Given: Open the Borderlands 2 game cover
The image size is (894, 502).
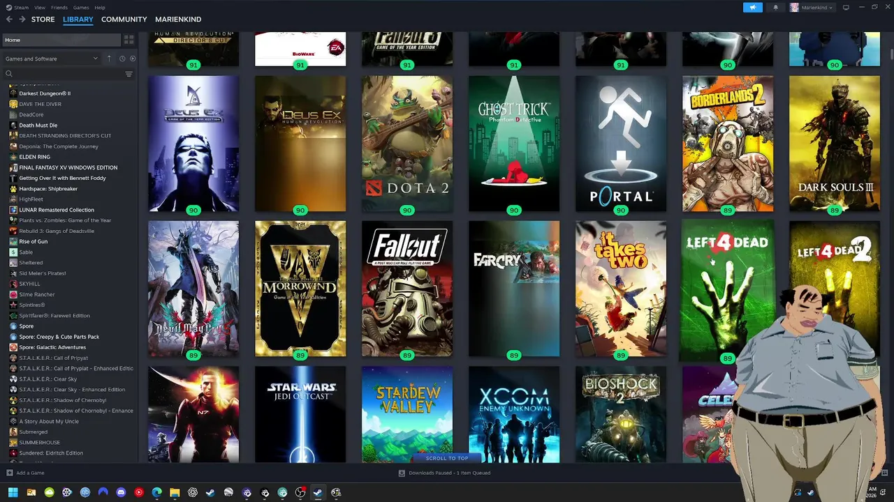Looking at the screenshot, I should [728, 144].
